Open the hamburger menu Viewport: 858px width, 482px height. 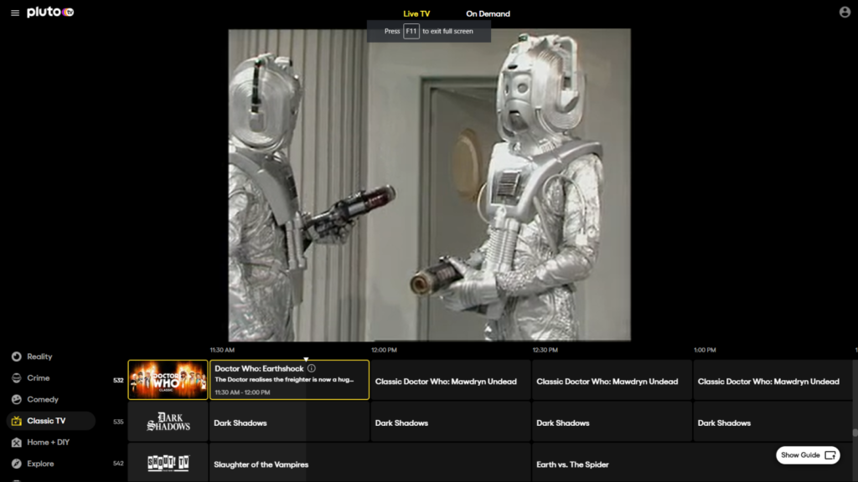pos(15,13)
